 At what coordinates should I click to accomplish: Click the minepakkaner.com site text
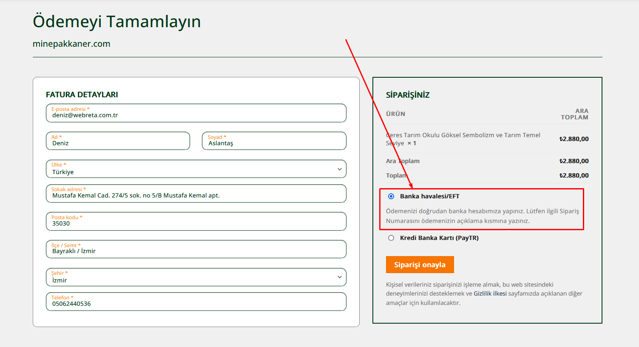click(71, 44)
